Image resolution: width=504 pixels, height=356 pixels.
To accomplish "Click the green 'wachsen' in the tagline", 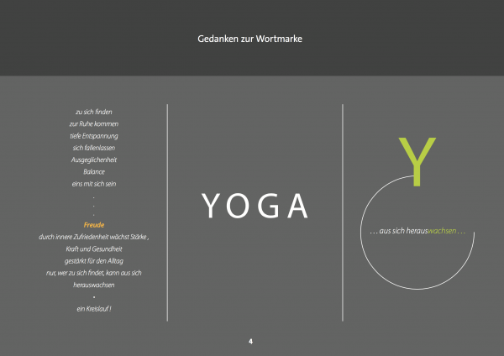I will point(443,230).
